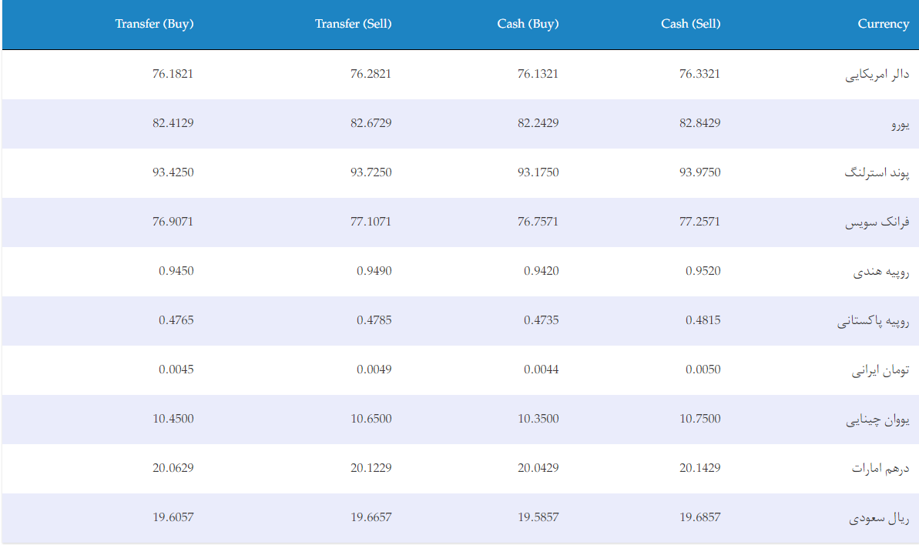
Task: Select the Cash (Sell) column header
Action: pos(690,24)
